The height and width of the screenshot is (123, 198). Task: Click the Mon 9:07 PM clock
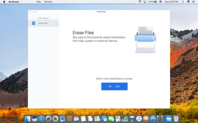coord(171,2)
